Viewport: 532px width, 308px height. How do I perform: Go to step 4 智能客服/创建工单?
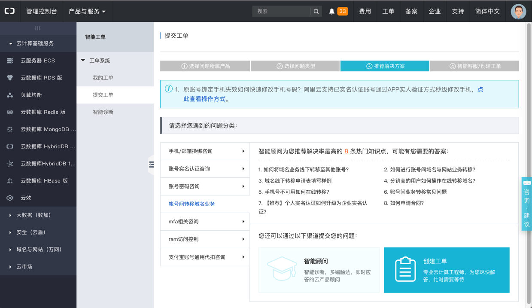474,66
